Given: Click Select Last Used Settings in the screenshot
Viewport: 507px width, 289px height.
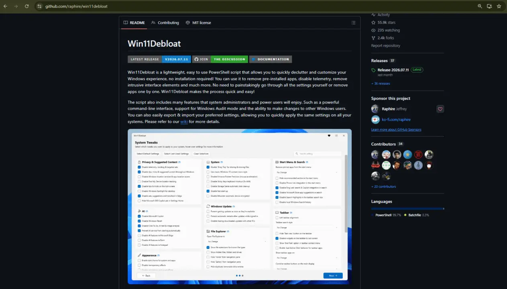Looking at the screenshot, I should (176, 154).
